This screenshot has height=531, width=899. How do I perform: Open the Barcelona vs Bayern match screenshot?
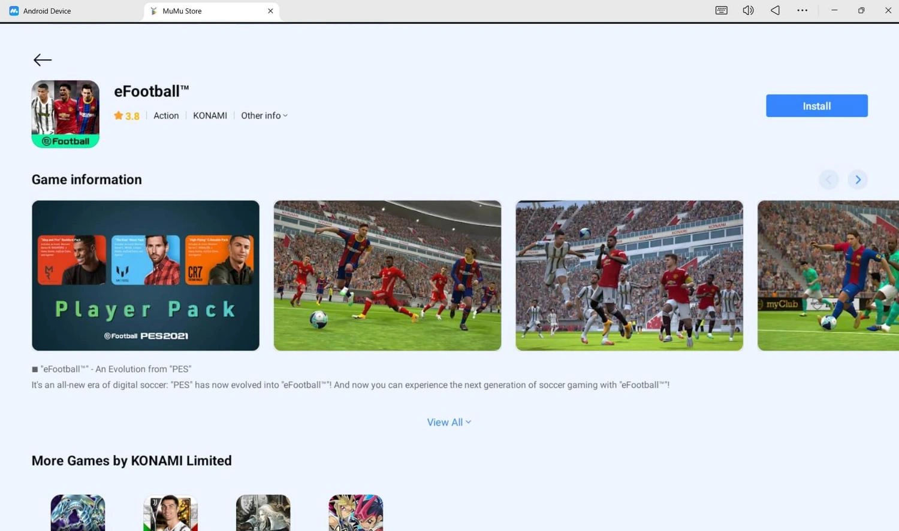click(387, 275)
